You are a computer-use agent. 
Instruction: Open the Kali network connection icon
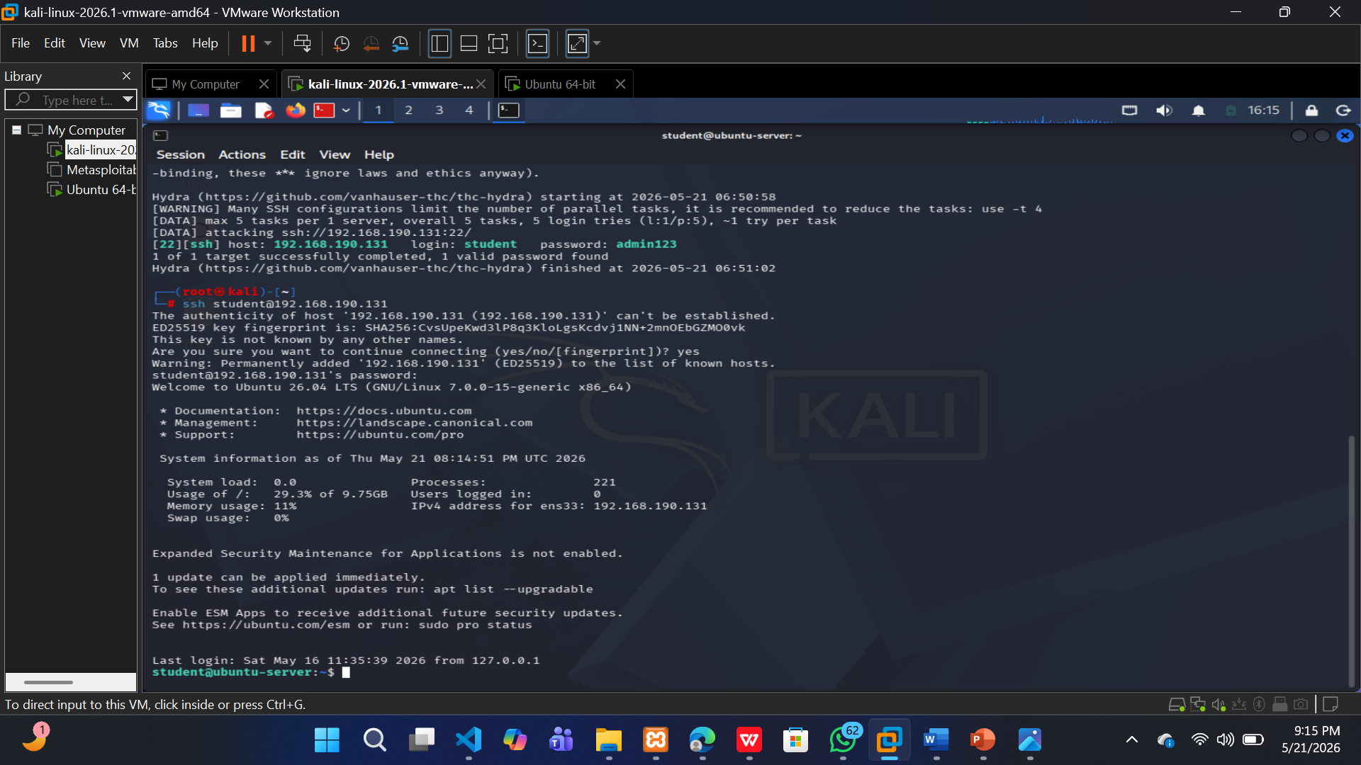click(1130, 110)
